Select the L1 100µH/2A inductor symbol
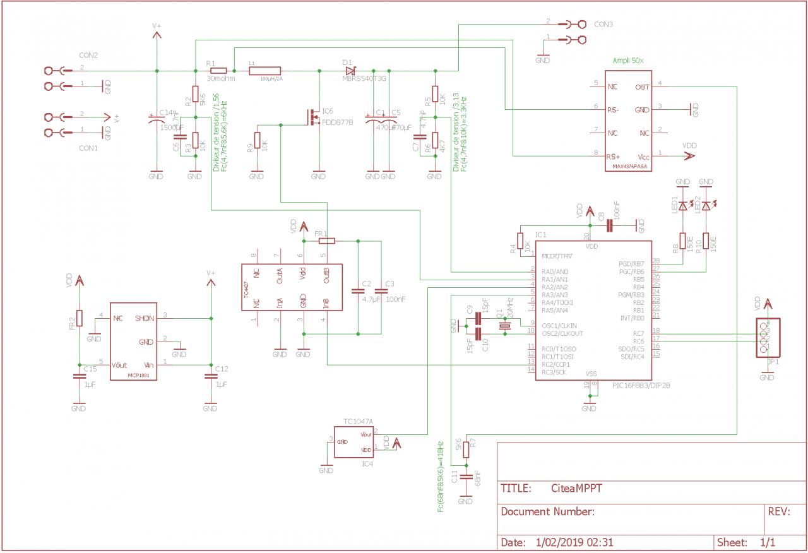This screenshot has width=808, height=553. [x=264, y=71]
